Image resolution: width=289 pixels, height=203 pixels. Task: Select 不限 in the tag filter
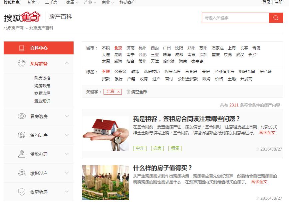point(106,72)
